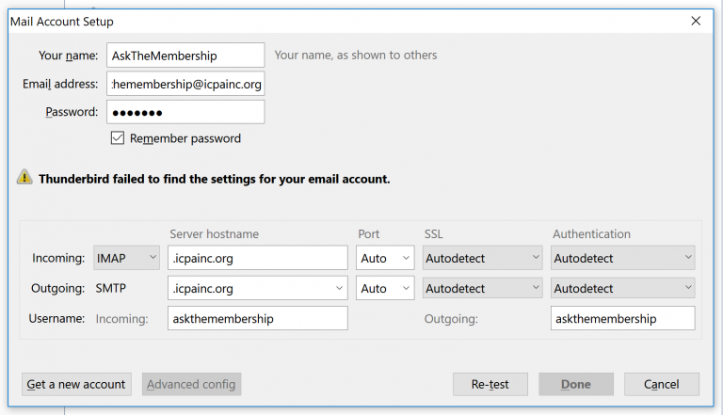Viewport: 723px width, 415px height.
Task: Click the Re-test button
Action: tap(490, 384)
